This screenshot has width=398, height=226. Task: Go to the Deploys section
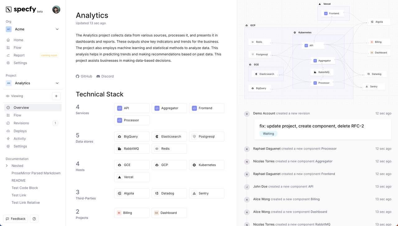[20, 131]
